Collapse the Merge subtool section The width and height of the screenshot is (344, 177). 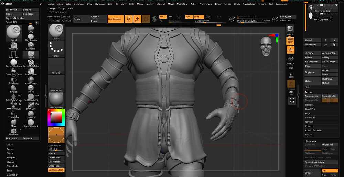(x=309, y=92)
